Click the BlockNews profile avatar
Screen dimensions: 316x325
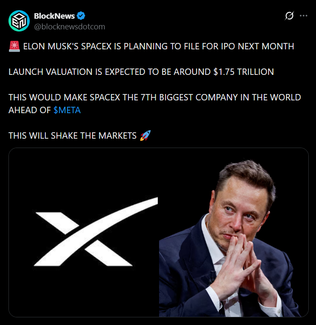(x=19, y=20)
